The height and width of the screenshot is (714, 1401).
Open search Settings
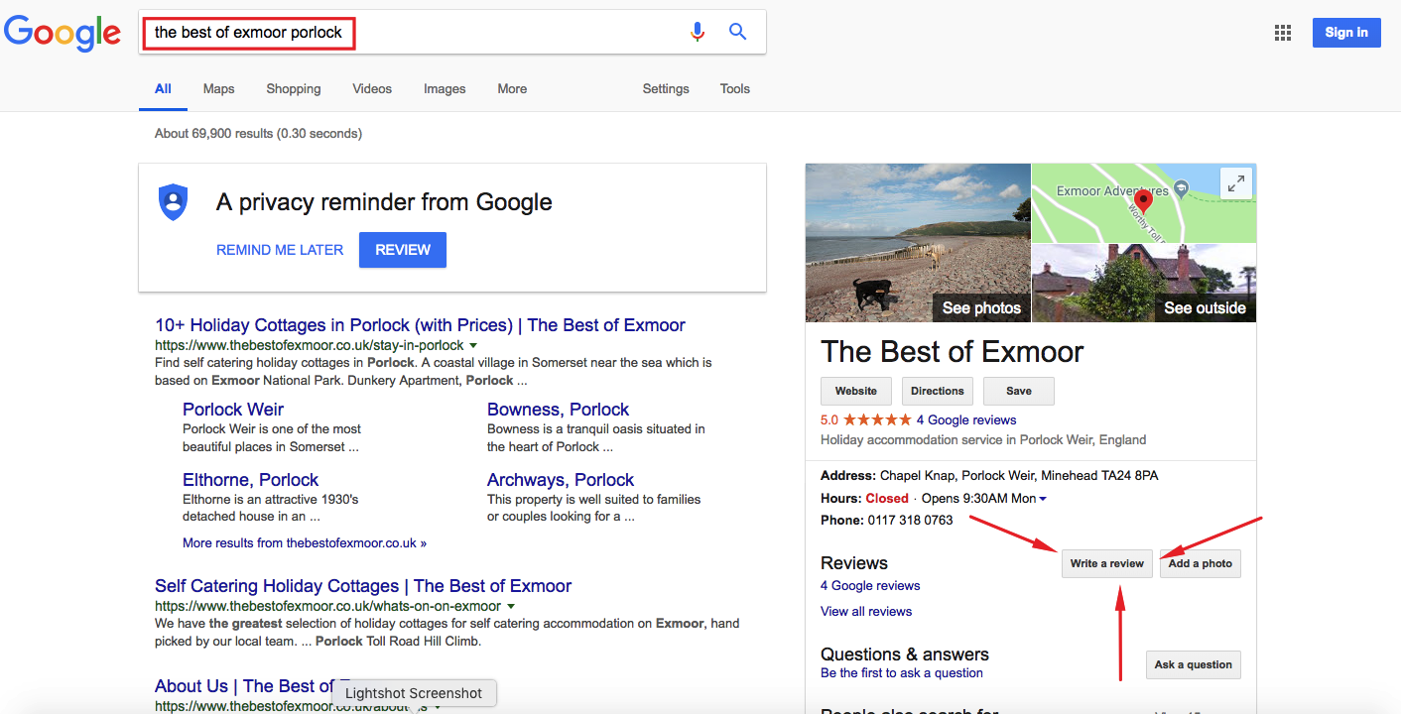point(666,88)
